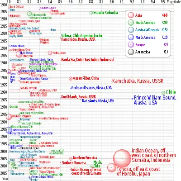This screenshot has width=181, height=181.
Task: Click the Year axis title
Action: point(5,179)
